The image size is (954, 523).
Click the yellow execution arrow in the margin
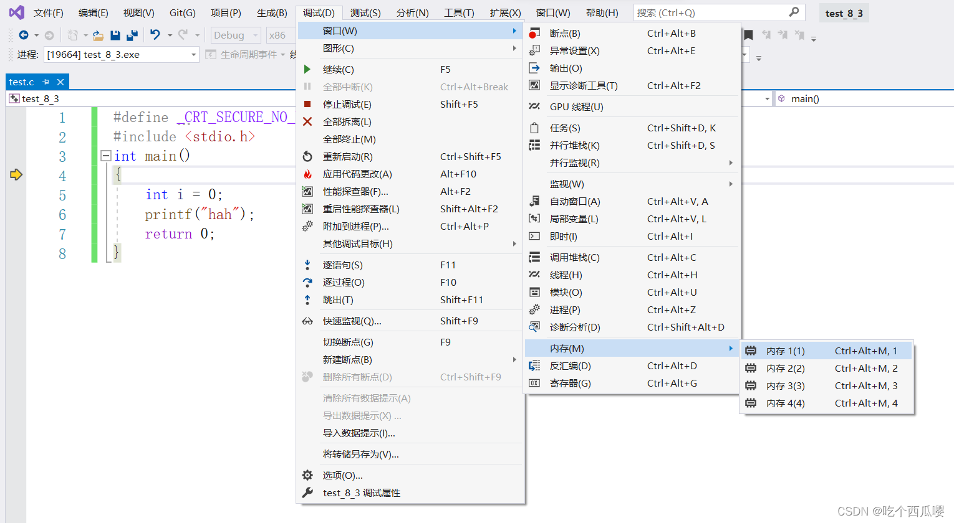click(17, 176)
